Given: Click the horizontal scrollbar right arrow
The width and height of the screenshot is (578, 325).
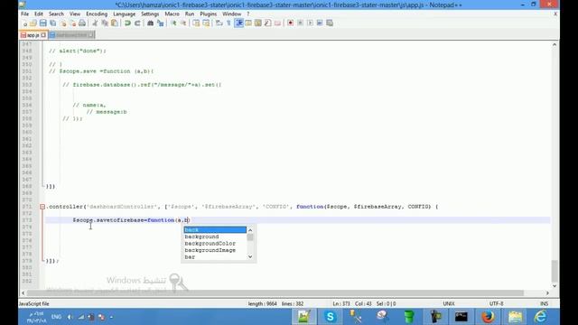Looking at the screenshot, I should coord(547,292).
